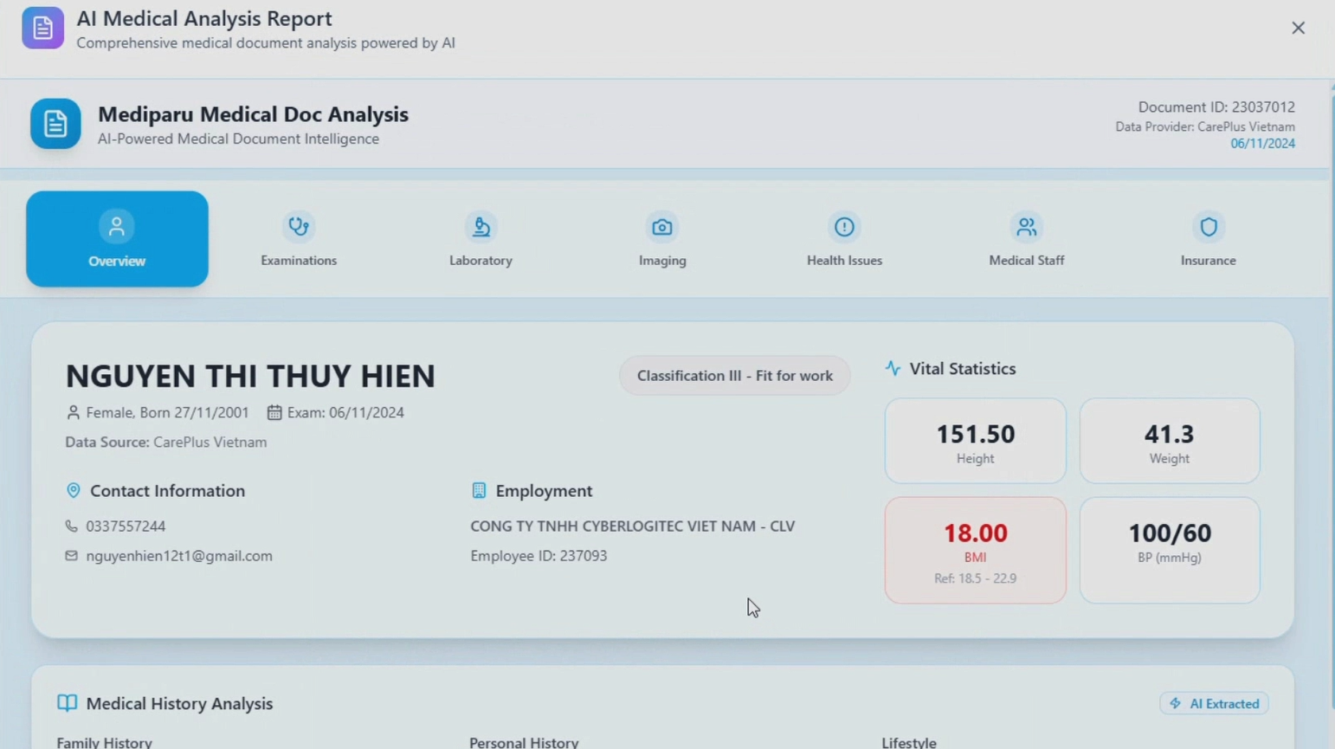Click the Lifestyle heading
The width and height of the screenshot is (1335, 749).
909,742
